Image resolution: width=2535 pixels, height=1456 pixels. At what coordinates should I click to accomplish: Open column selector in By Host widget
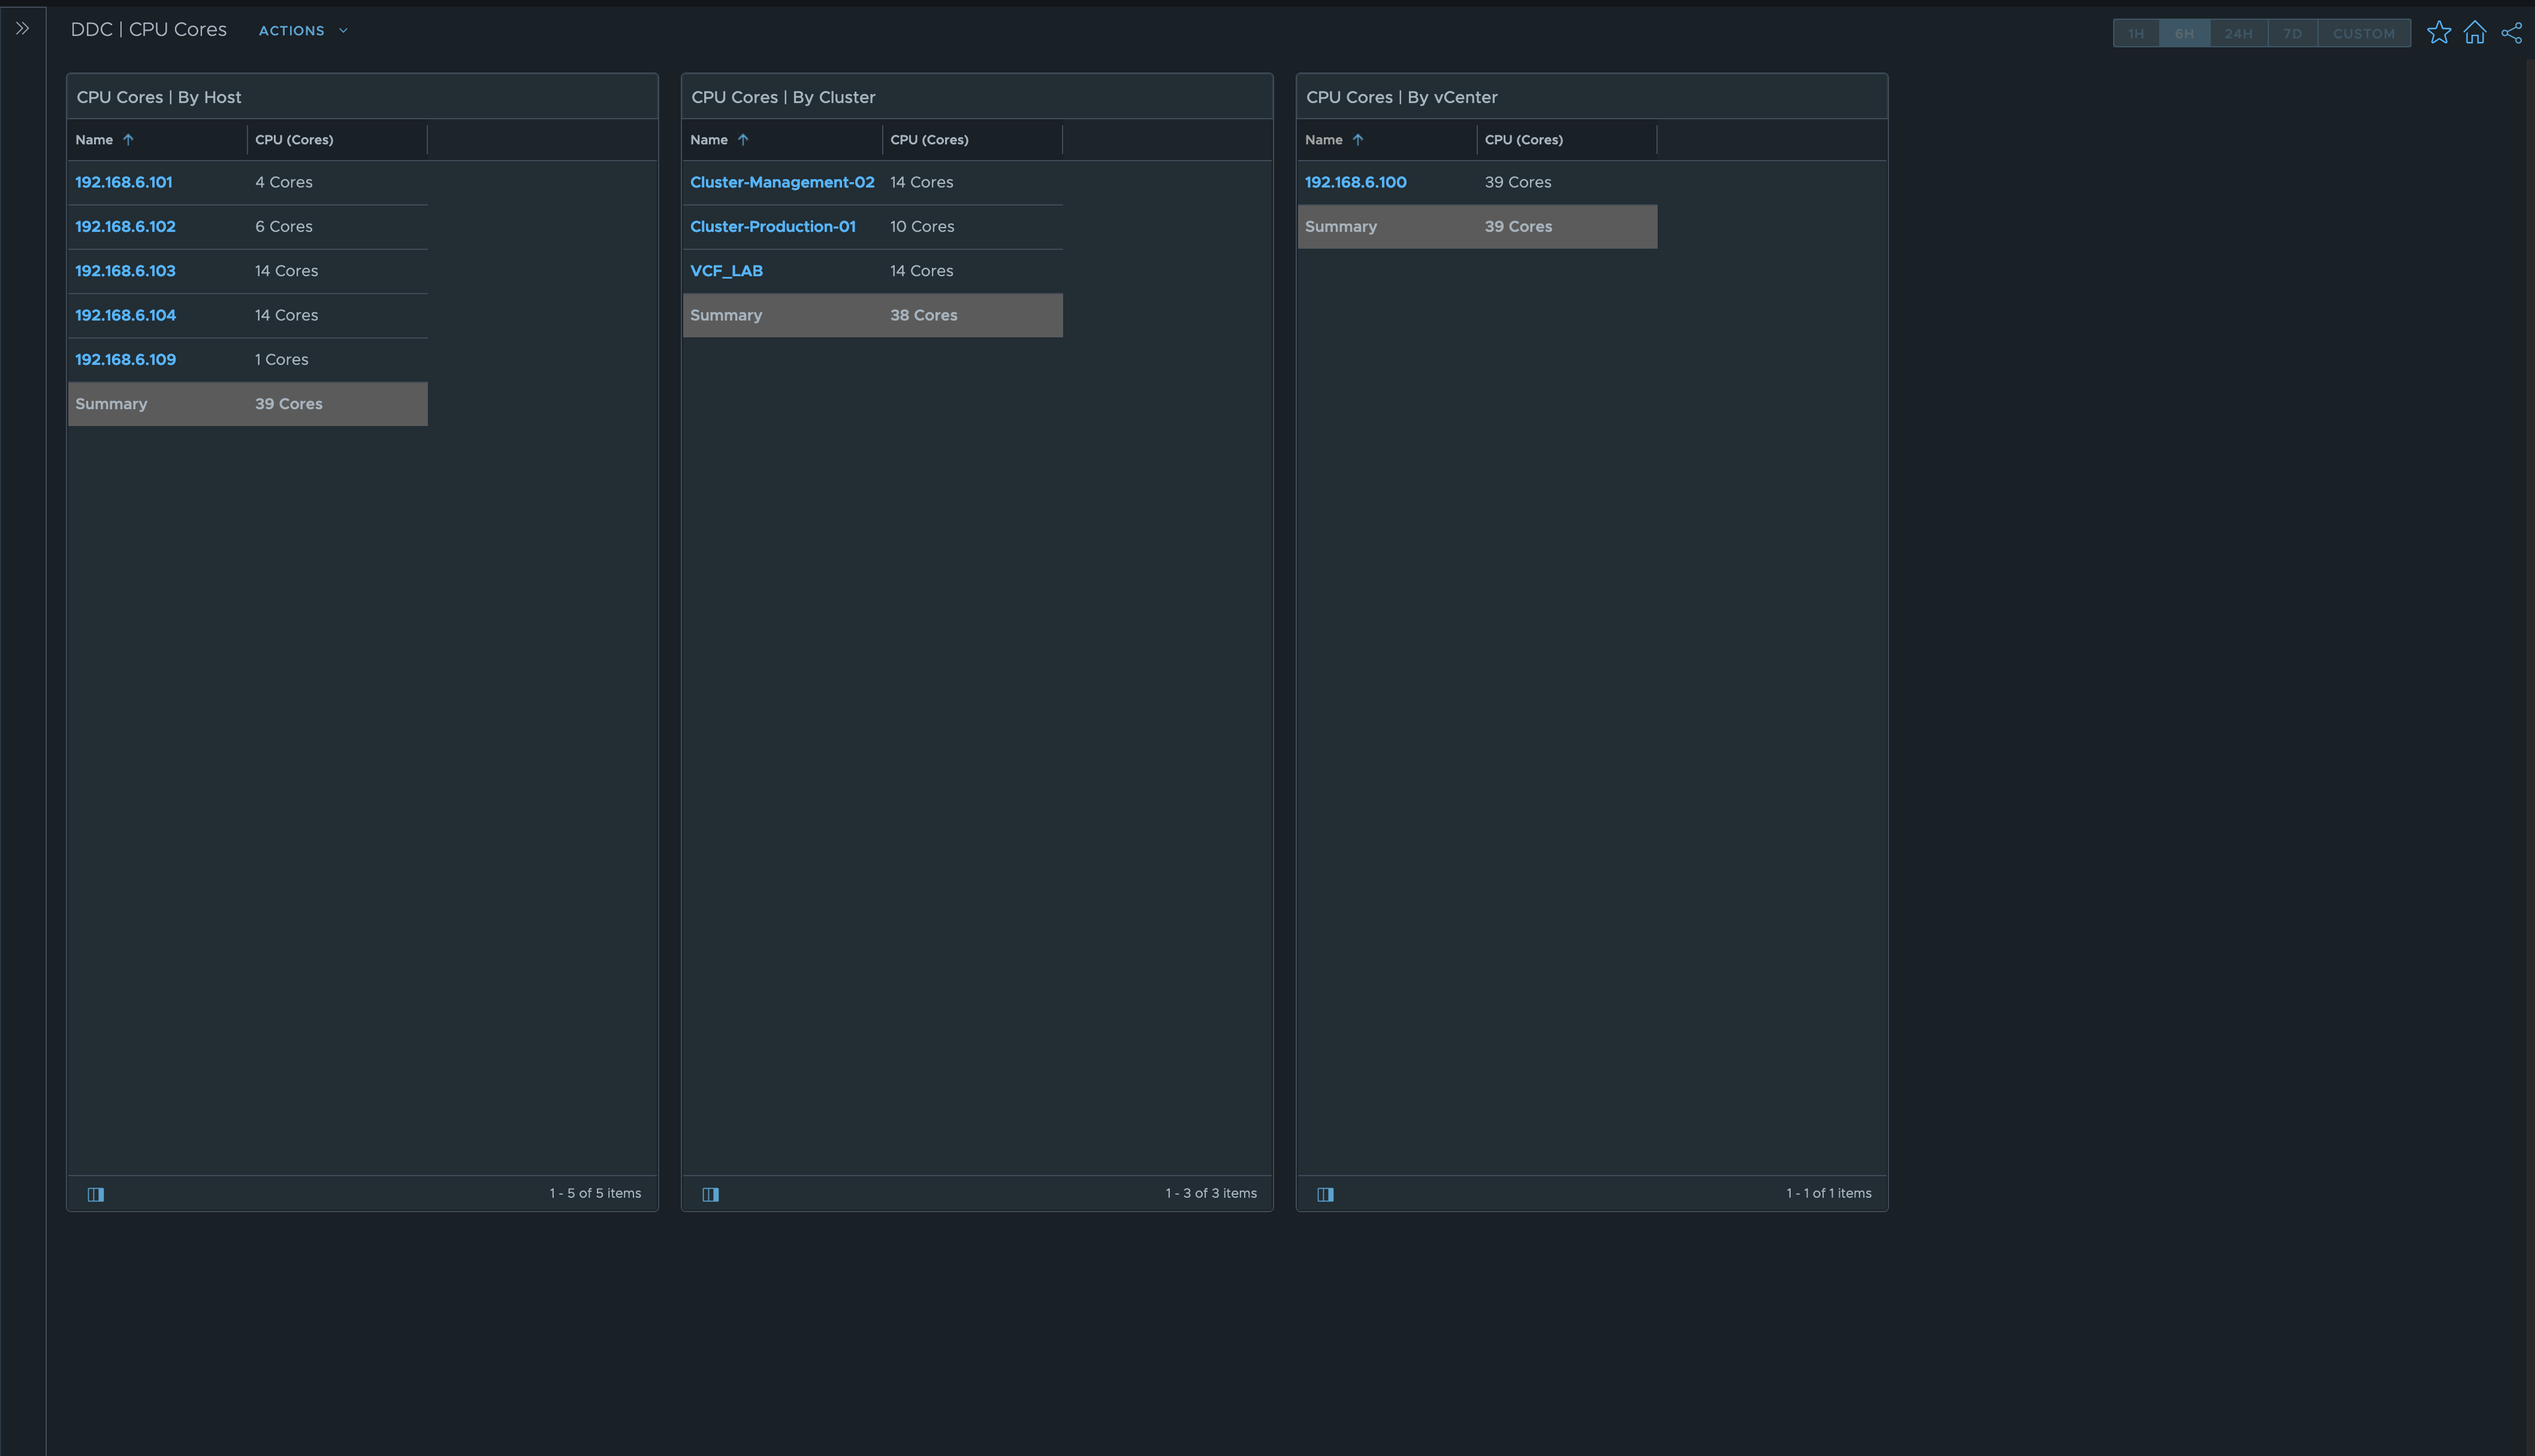96,1194
